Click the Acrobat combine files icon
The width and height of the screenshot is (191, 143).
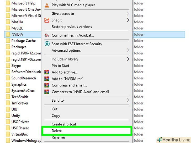click(47, 35)
